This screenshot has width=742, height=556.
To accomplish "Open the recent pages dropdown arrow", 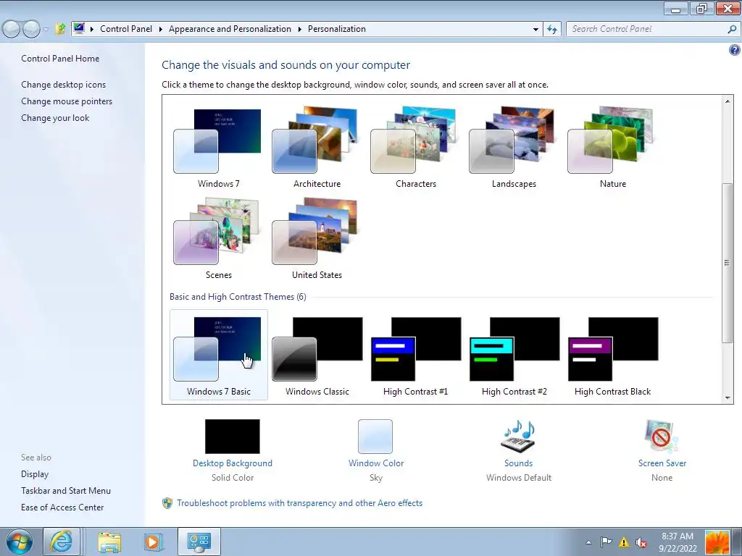I will 46,29.
